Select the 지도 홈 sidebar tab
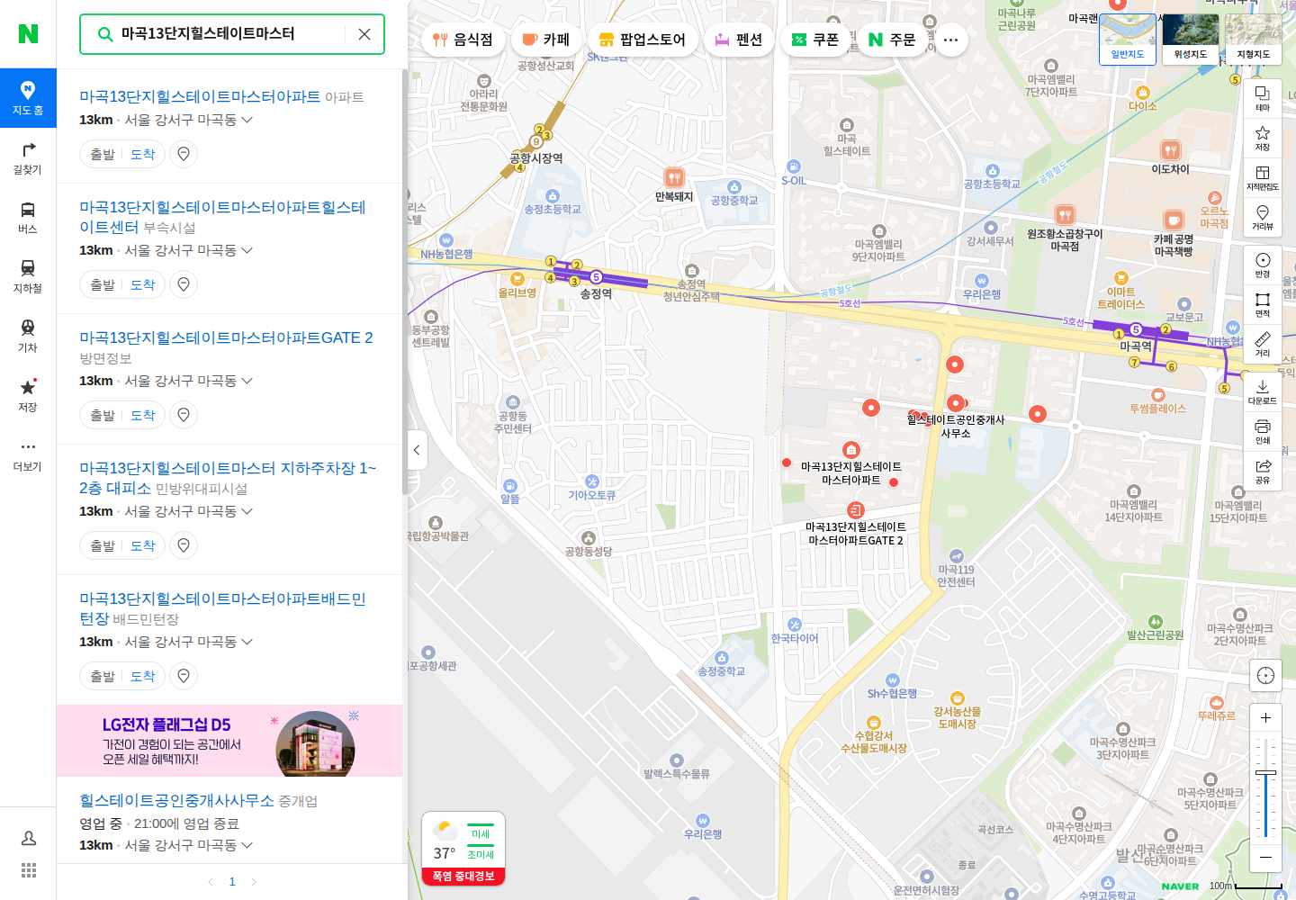This screenshot has height=900, width=1296. pyautogui.click(x=28, y=98)
